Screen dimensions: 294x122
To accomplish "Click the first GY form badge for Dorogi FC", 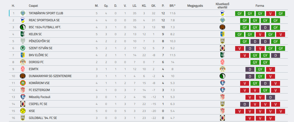I will pyautogui.click(x=255, y=62).
